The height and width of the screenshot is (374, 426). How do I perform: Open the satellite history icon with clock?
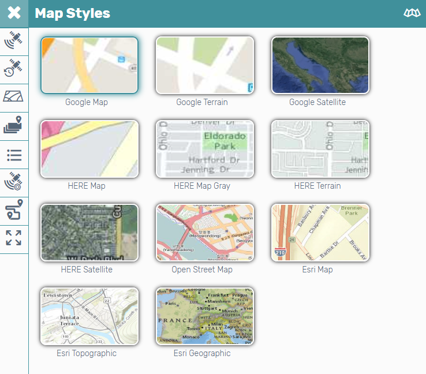[13, 69]
